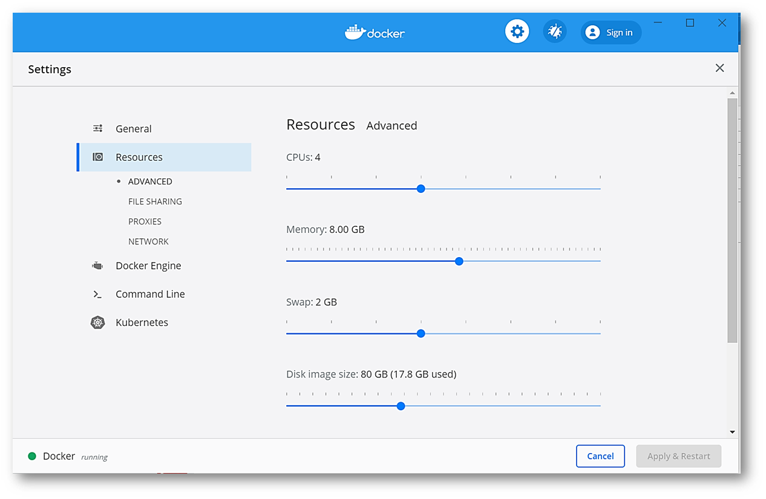Image resolution: width=766 pixels, height=499 pixels.
Task: Click the Kubernetes wheel icon
Action: (97, 322)
